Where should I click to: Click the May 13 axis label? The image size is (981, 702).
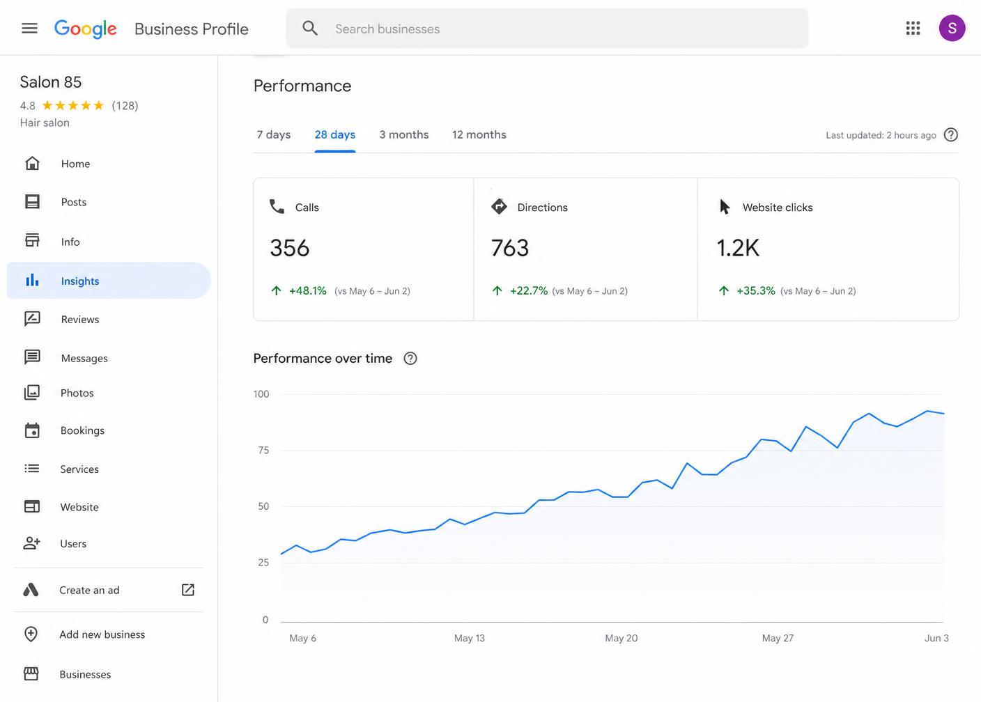[x=470, y=638]
